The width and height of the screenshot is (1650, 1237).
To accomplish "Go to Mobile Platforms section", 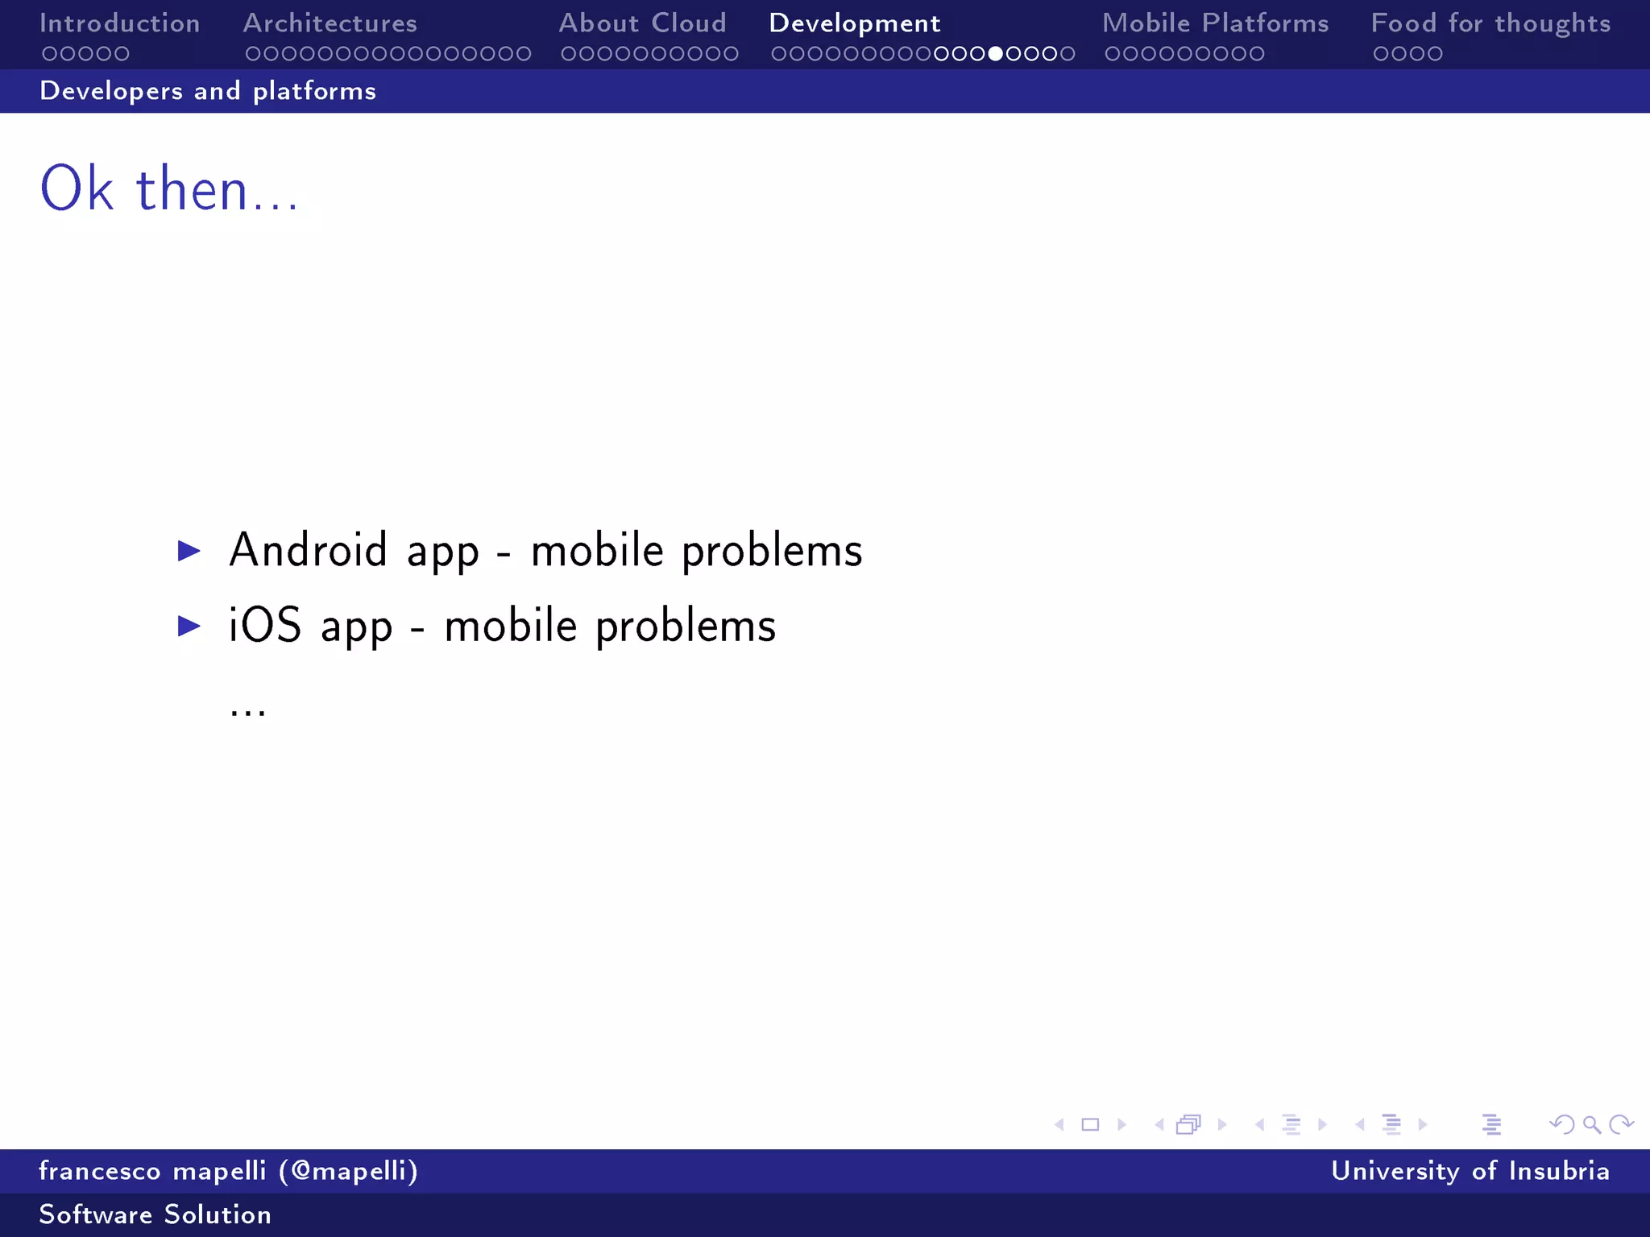I will [1216, 23].
